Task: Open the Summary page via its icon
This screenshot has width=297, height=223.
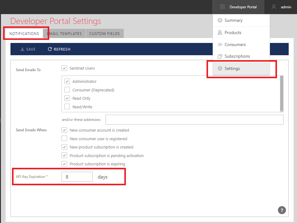Action: pyautogui.click(x=220, y=20)
